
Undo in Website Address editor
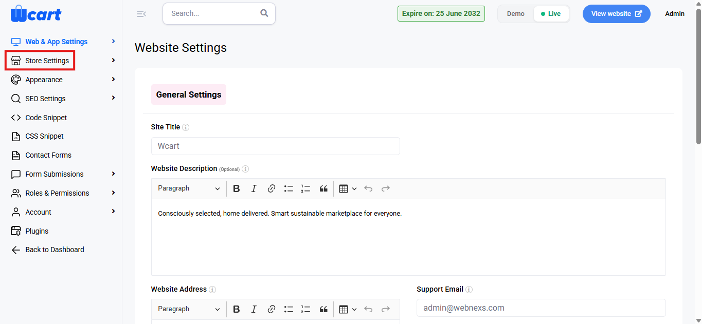[368, 309]
